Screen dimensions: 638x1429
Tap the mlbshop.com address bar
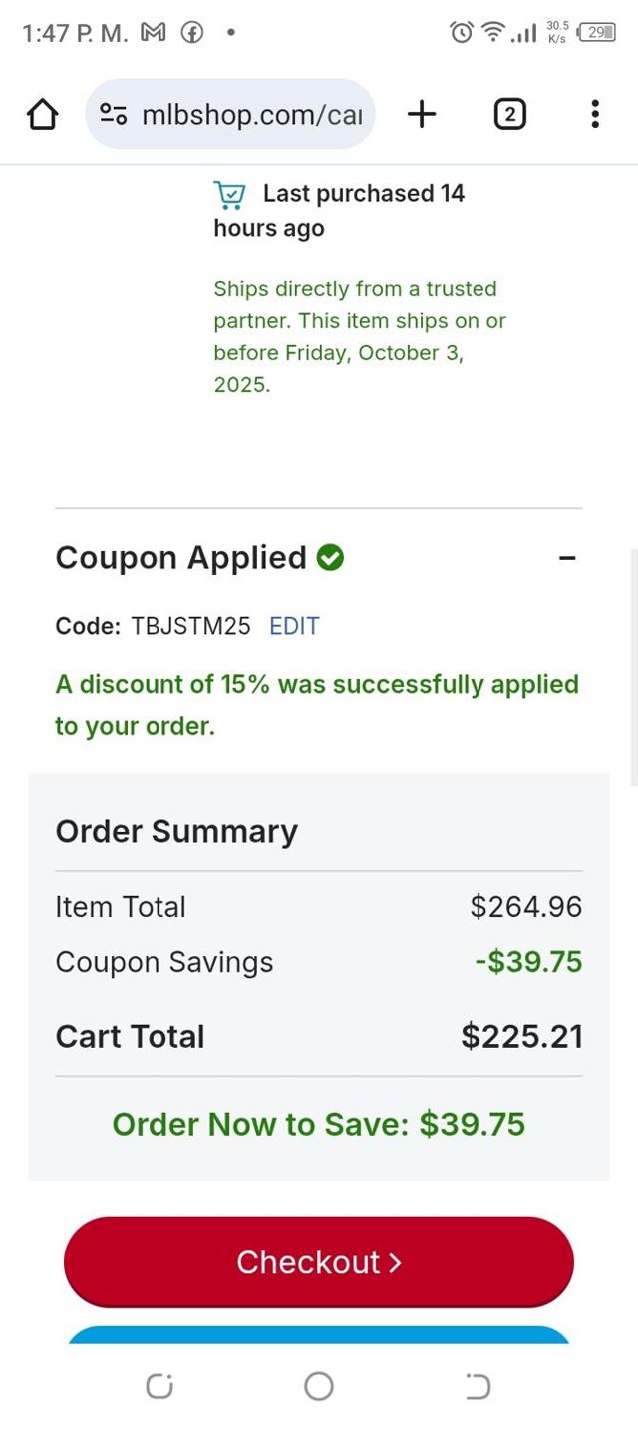[251, 115]
